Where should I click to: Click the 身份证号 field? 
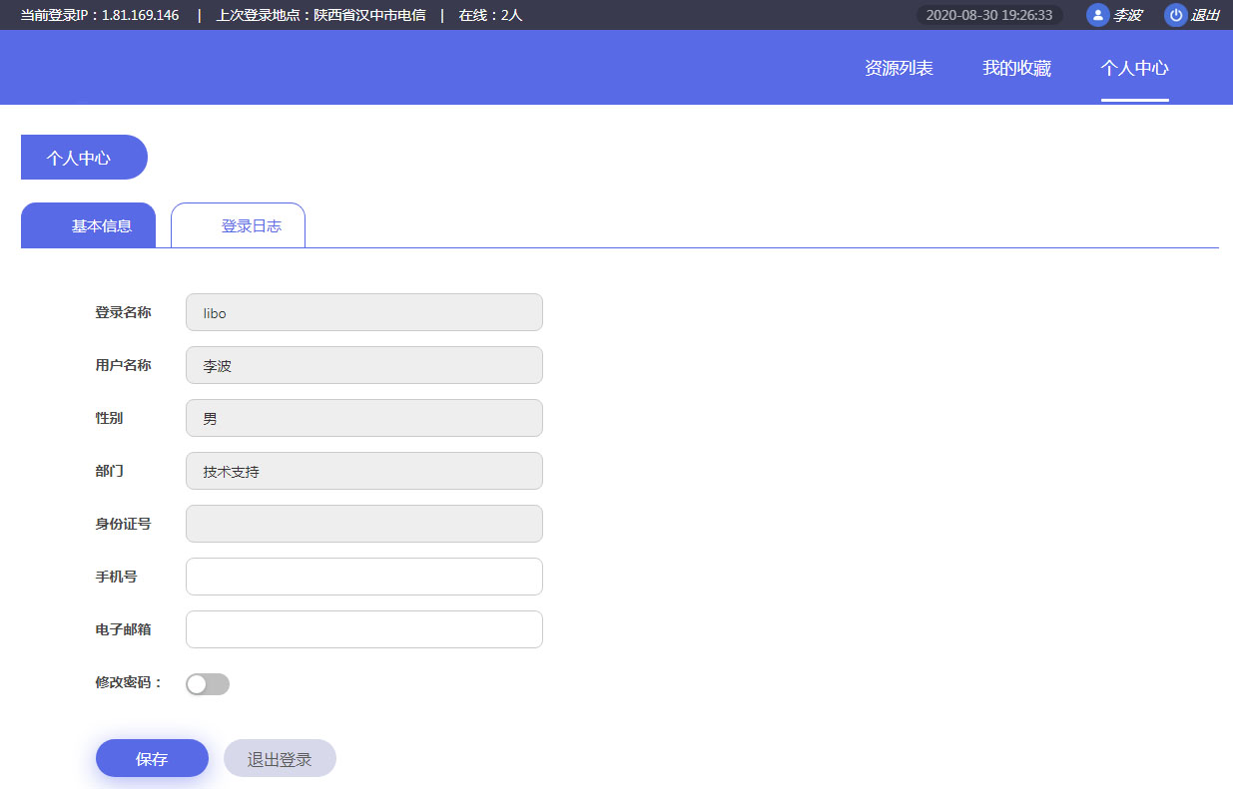(364, 524)
